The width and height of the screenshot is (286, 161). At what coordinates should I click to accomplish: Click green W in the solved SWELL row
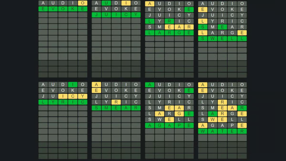click(213, 39)
